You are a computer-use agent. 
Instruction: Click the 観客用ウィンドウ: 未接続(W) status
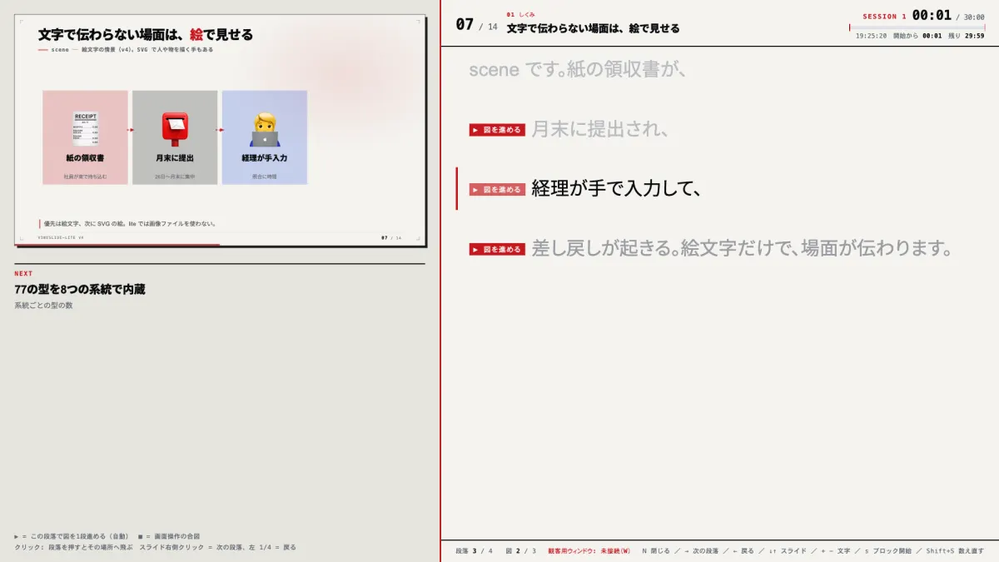pos(589,551)
